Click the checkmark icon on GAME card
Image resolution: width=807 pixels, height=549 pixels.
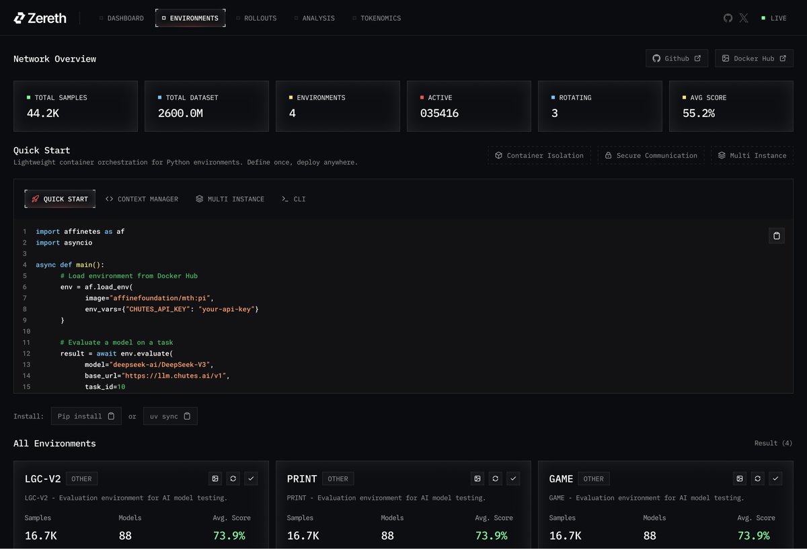pos(775,478)
